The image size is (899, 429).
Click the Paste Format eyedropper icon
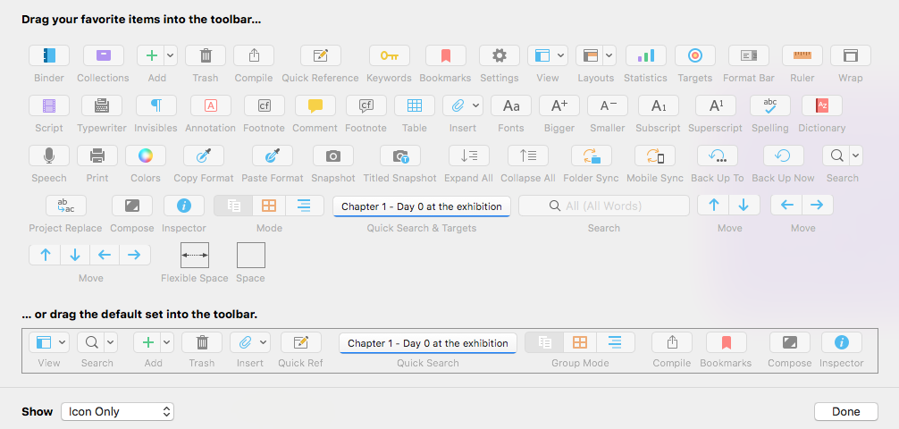click(x=273, y=156)
